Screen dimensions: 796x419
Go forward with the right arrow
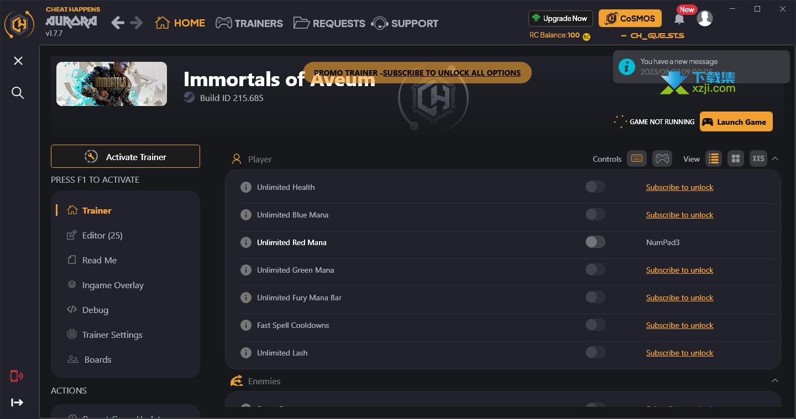(x=137, y=23)
